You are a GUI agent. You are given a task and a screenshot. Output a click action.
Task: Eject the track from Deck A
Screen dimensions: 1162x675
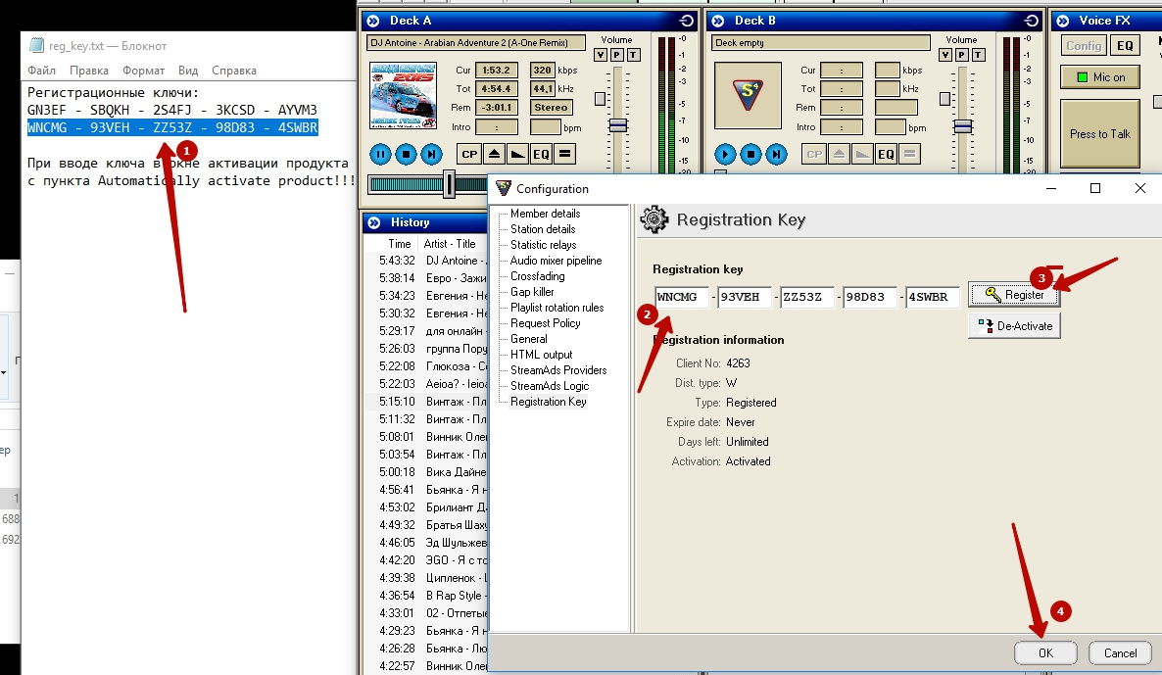pos(495,154)
